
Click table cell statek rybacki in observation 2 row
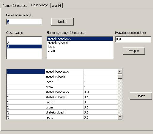click(x=64, y=97)
